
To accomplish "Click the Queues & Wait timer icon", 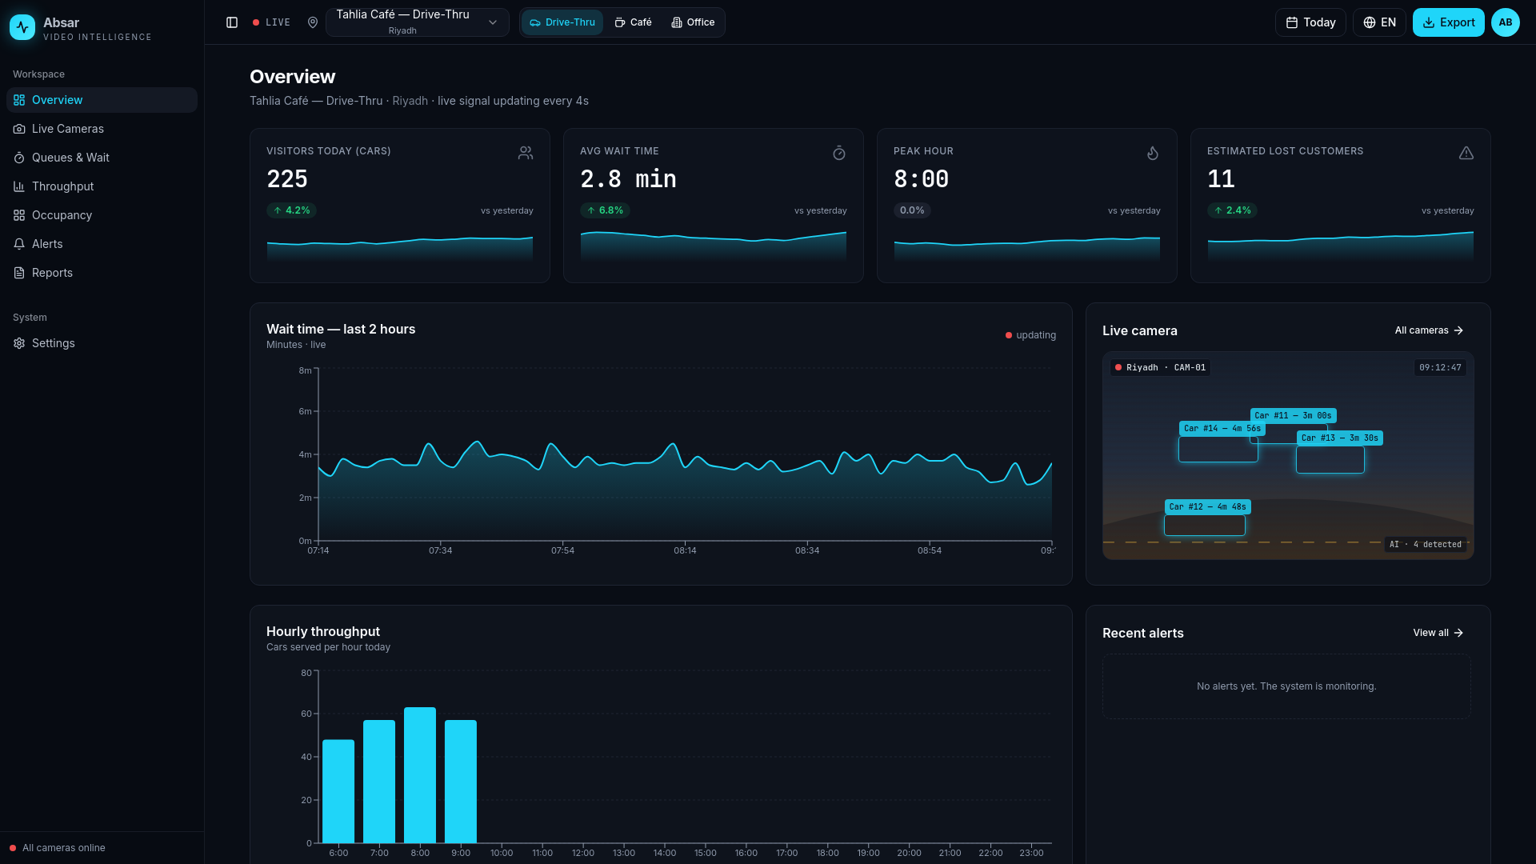I will click(19, 158).
